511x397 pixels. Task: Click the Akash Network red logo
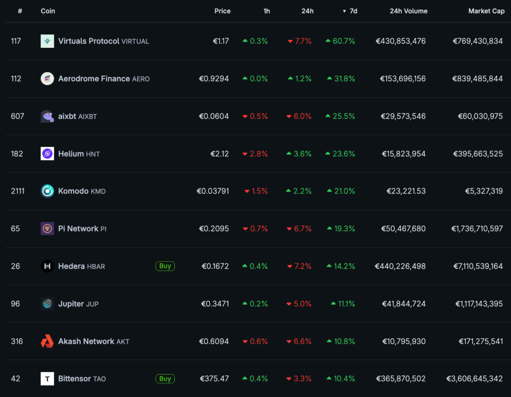[47, 341]
